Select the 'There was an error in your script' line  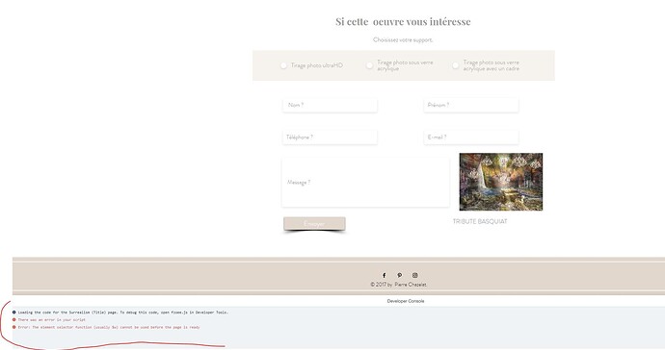[x=52, y=320]
